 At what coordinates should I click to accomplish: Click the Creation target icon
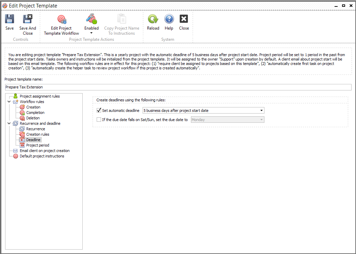click(x=22, y=107)
